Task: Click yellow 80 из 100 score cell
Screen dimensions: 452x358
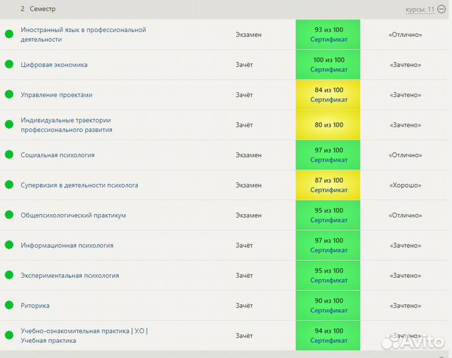Action: [x=329, y=125]
